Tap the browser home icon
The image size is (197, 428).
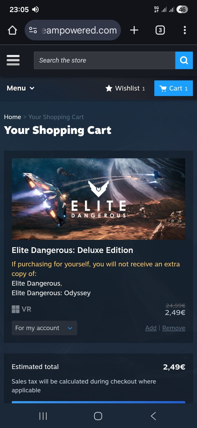[12, 30]
